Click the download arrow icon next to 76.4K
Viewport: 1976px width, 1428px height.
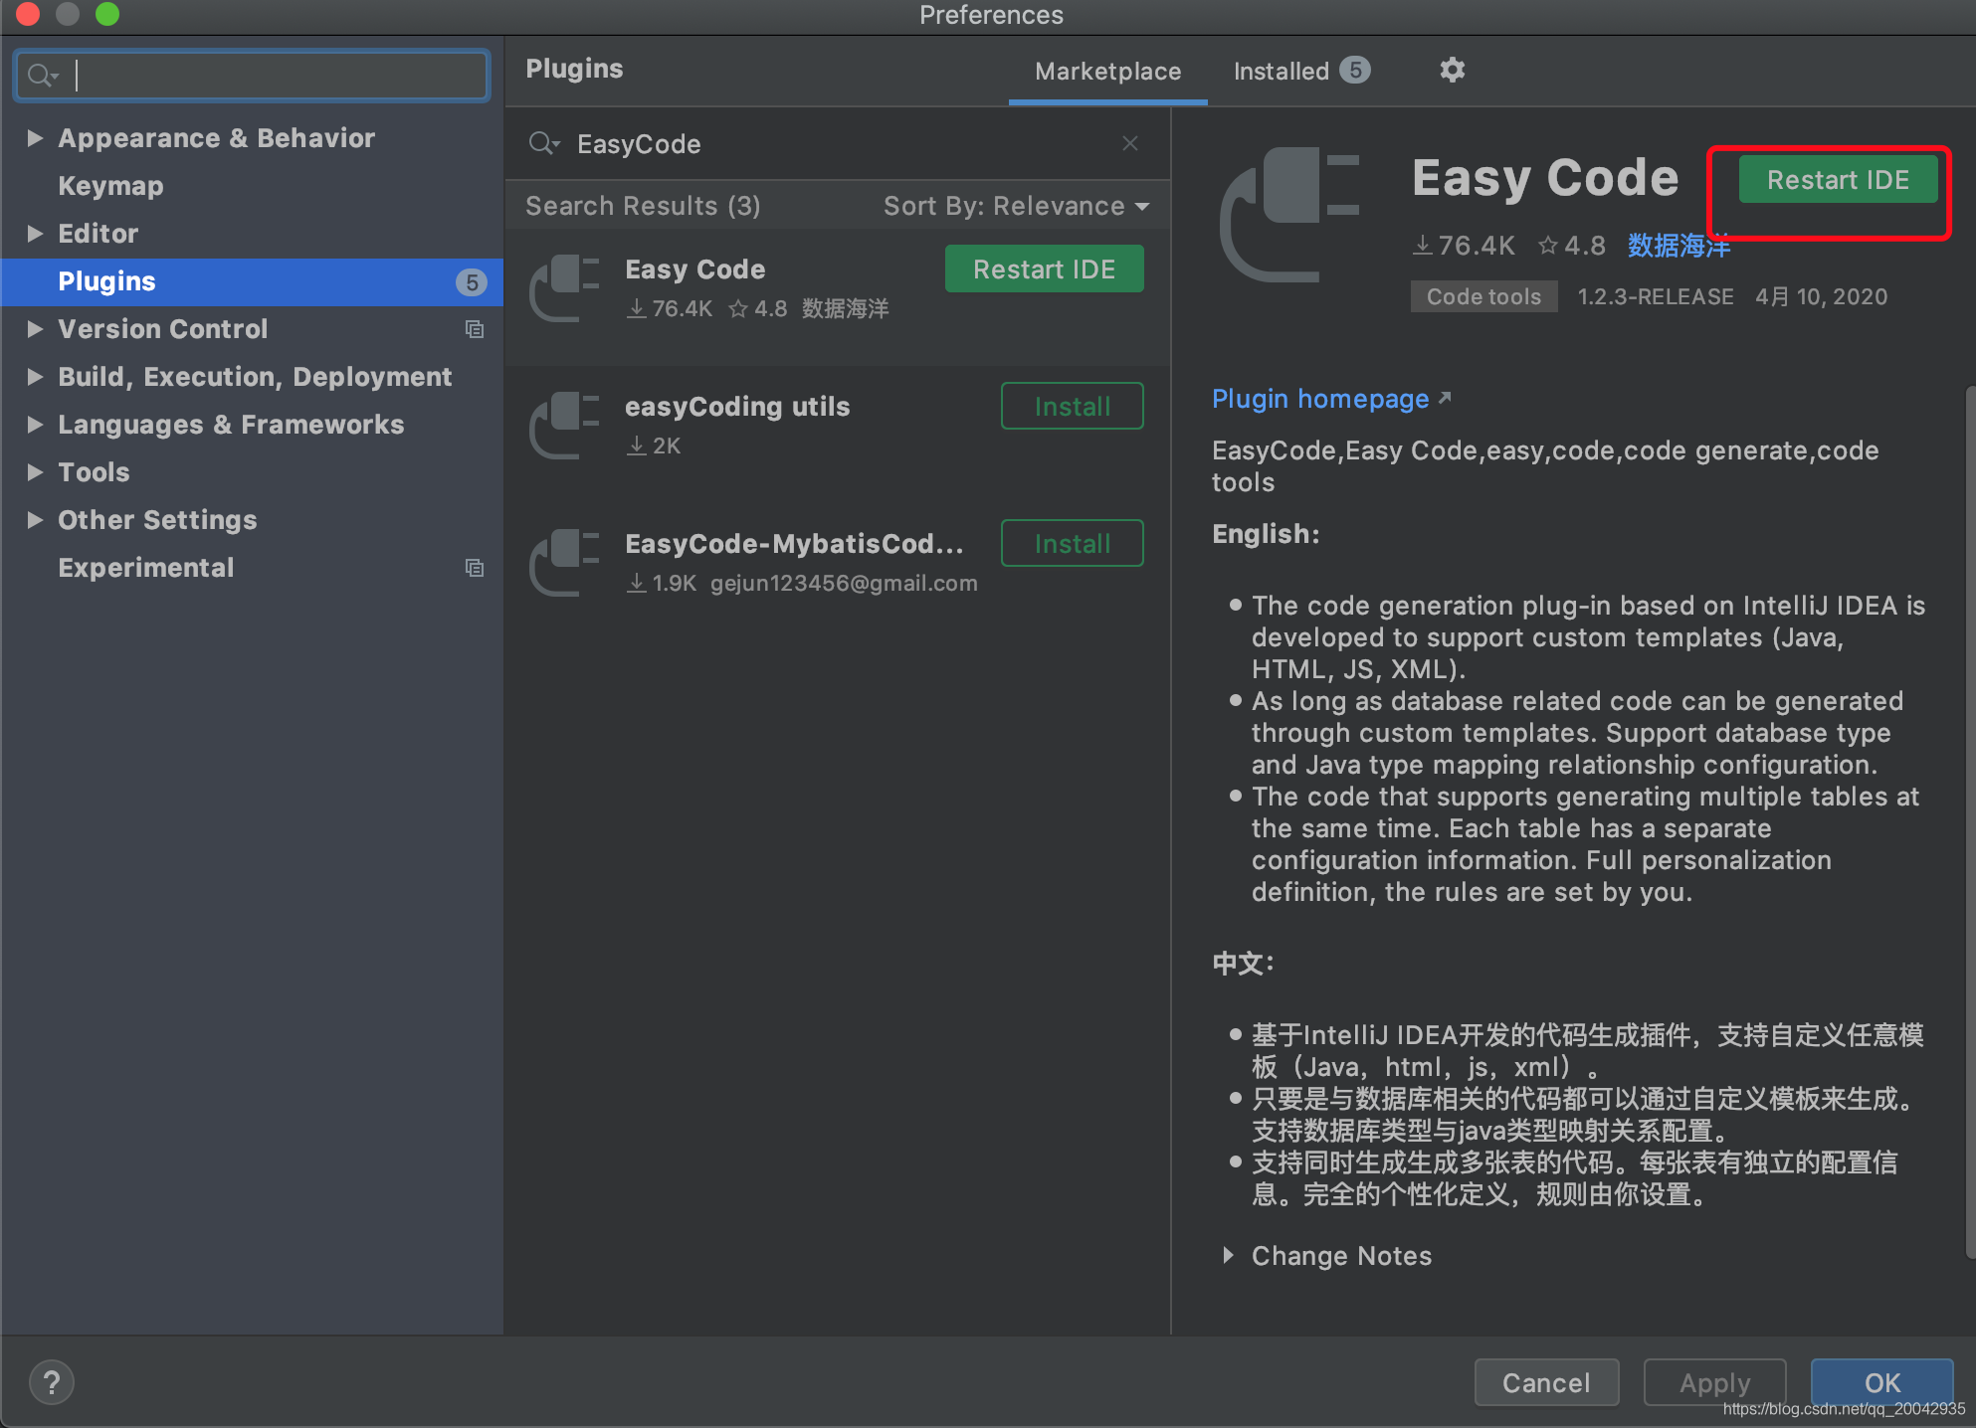[1421, 245]
